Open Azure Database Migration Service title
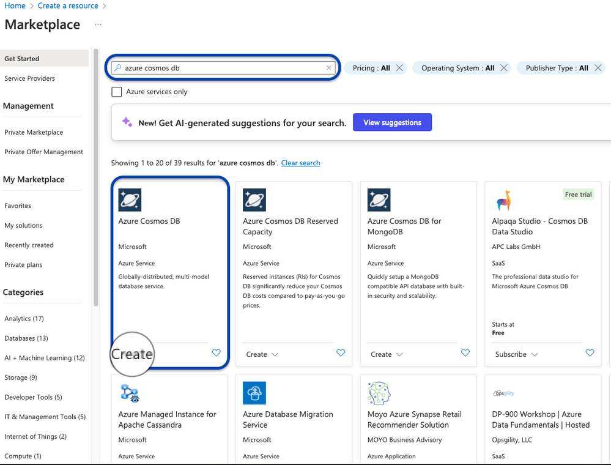The image size is (611, 465). pos(288,419)
